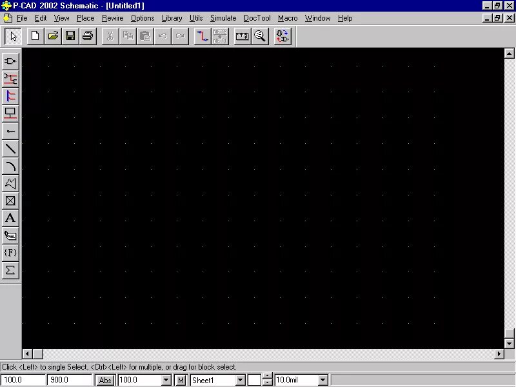Select the Place Bus tool
The image size is (516, 387).
click(x=10, y=96)
